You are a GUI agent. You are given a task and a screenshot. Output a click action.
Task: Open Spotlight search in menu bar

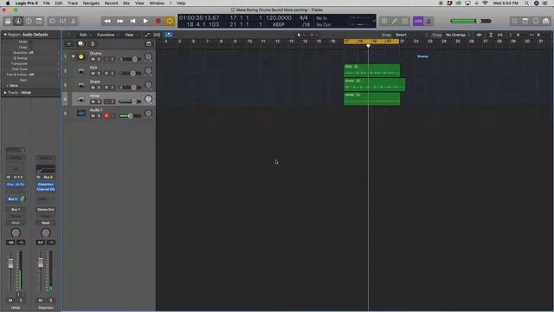[x=526, y=3]
